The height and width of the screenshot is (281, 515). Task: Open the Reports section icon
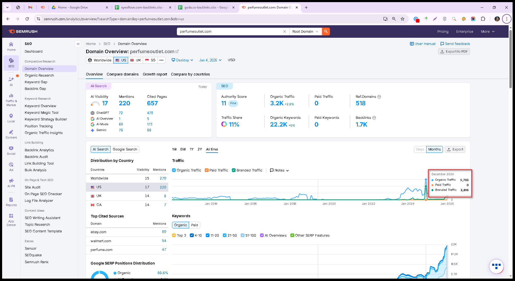pos(11,202)
